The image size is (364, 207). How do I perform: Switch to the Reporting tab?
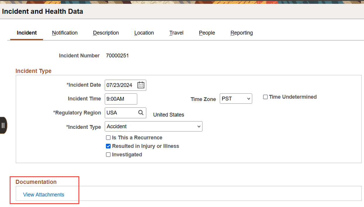(x=242, y=33)
